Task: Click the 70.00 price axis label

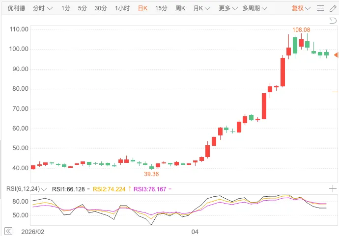Action: coord(20,109)
